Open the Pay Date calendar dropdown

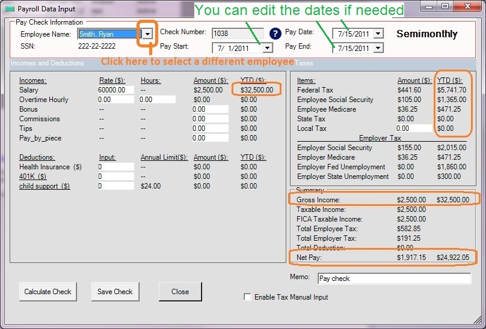(x=378, y=34)
